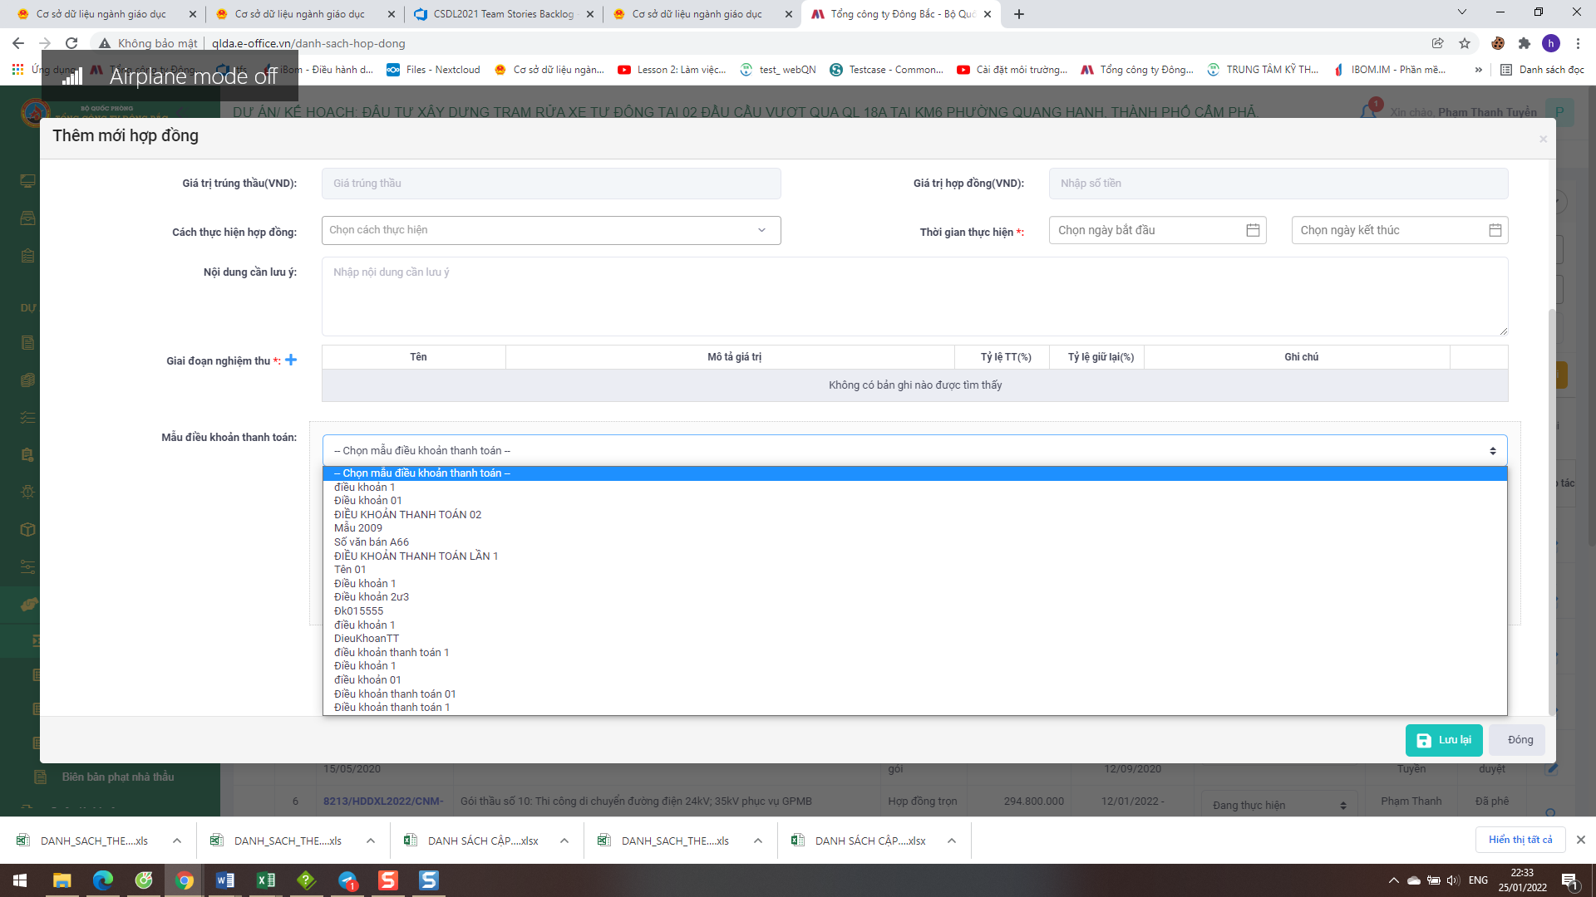Bookmark the page with the star icon

click(x=1465, y=43)
